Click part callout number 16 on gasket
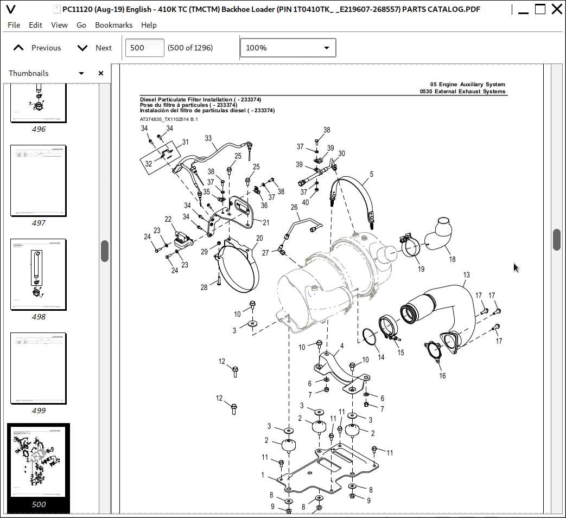The width and height of the screenshot is (566, 518). pos(442,376)
